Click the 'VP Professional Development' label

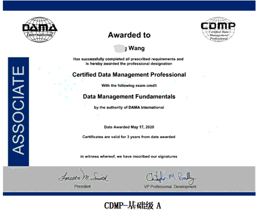click(170, 186)
